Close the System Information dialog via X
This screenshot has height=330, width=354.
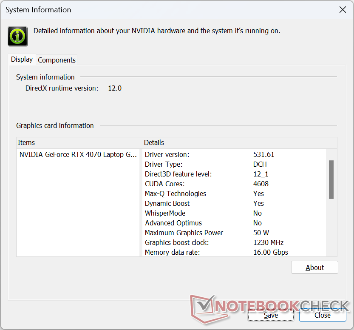(x=343, y=10)
